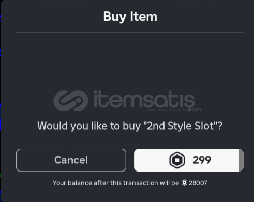This screenshot has width=254, height=202.
Task: Select the "Cancel" label text
Action: click(x=71, y=160)
